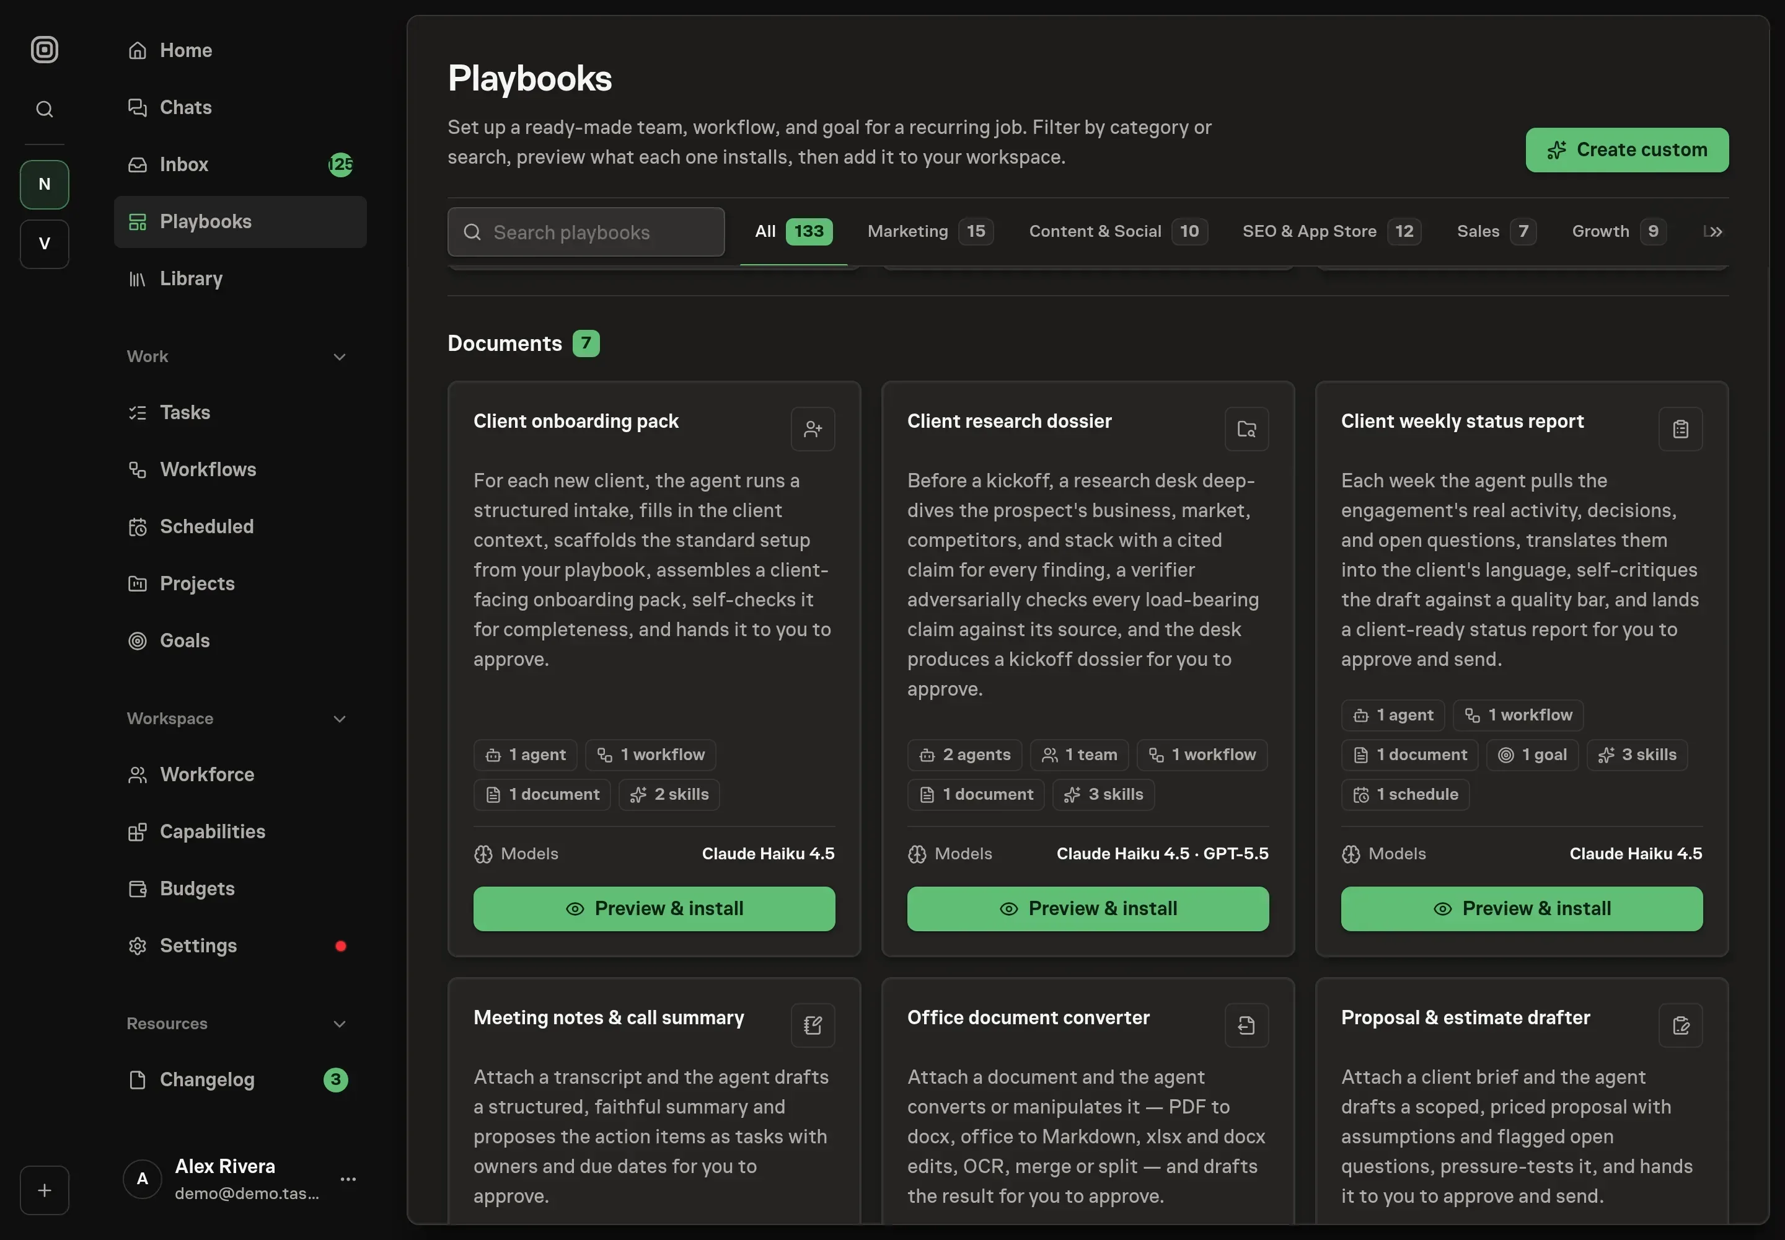Click Models icon on Client onboarding pack
The width and height of the screenshot is (1785, 1240).
point(483,854)
